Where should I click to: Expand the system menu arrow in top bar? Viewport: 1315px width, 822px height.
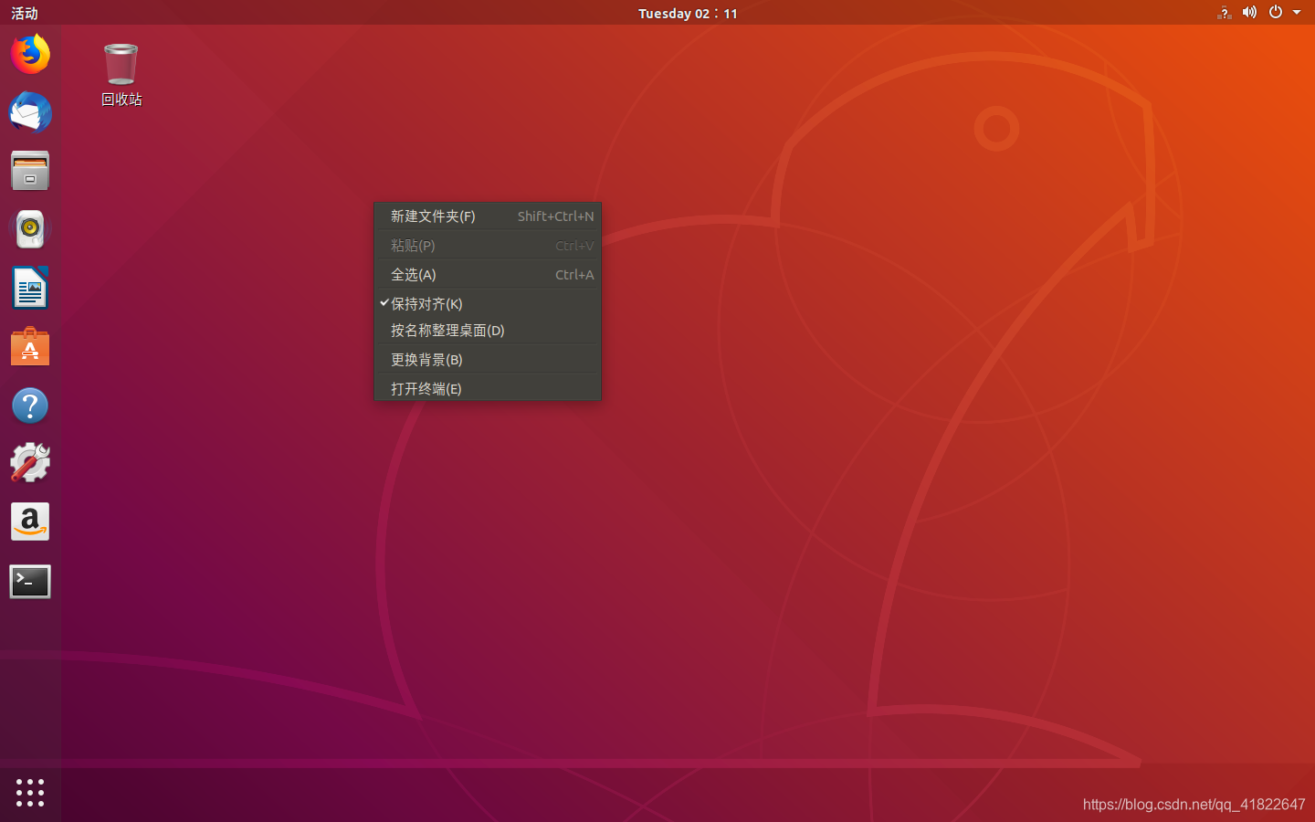click(x=1297, y=13)
